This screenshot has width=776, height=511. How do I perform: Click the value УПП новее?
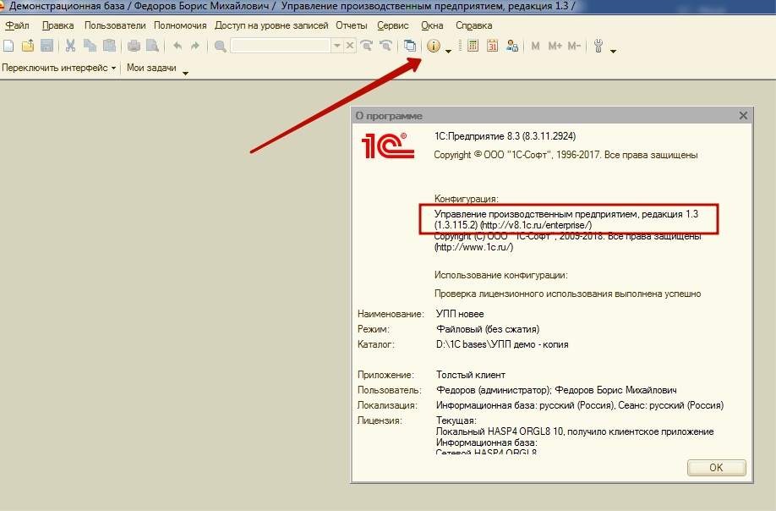click(x=460, y=314)
